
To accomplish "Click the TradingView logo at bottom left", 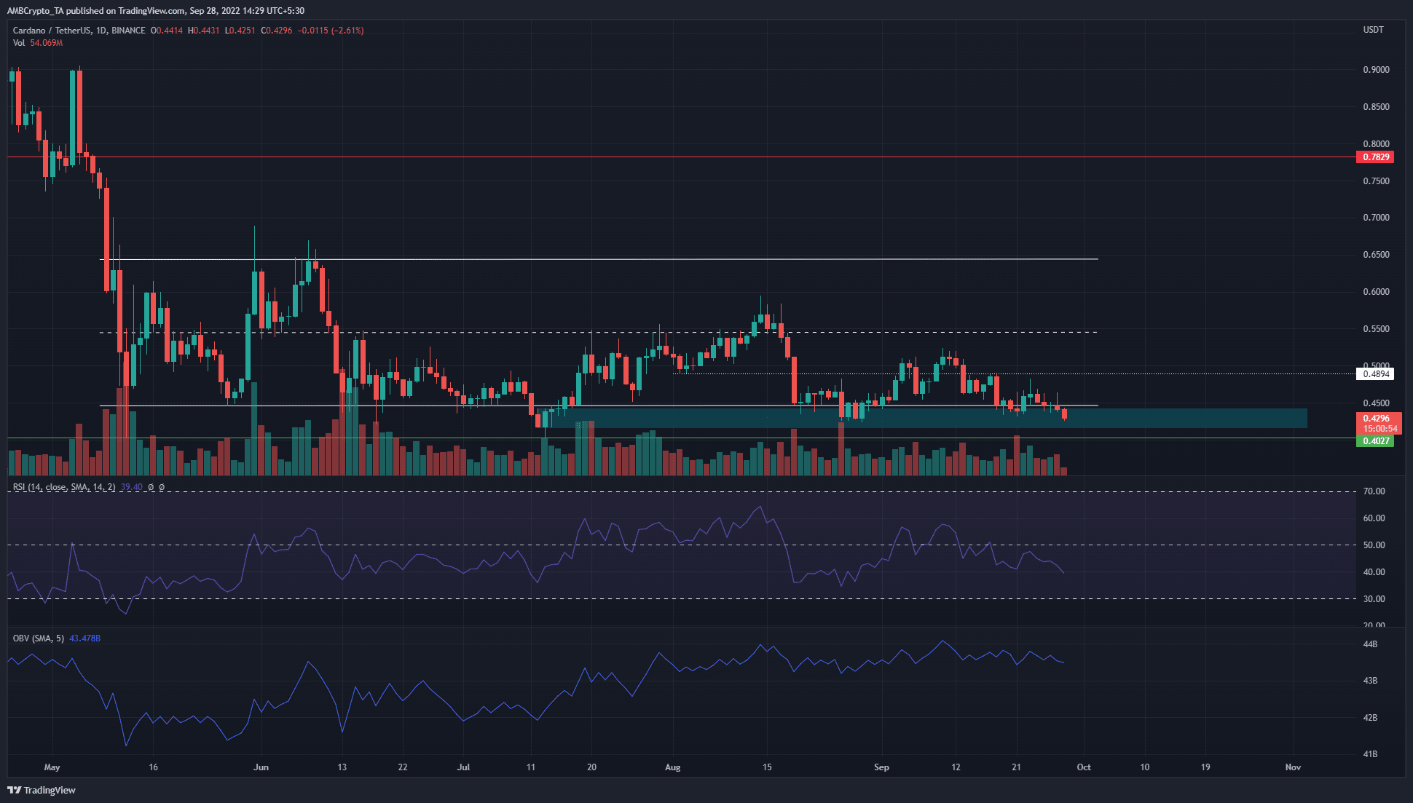I will [42, 790].
